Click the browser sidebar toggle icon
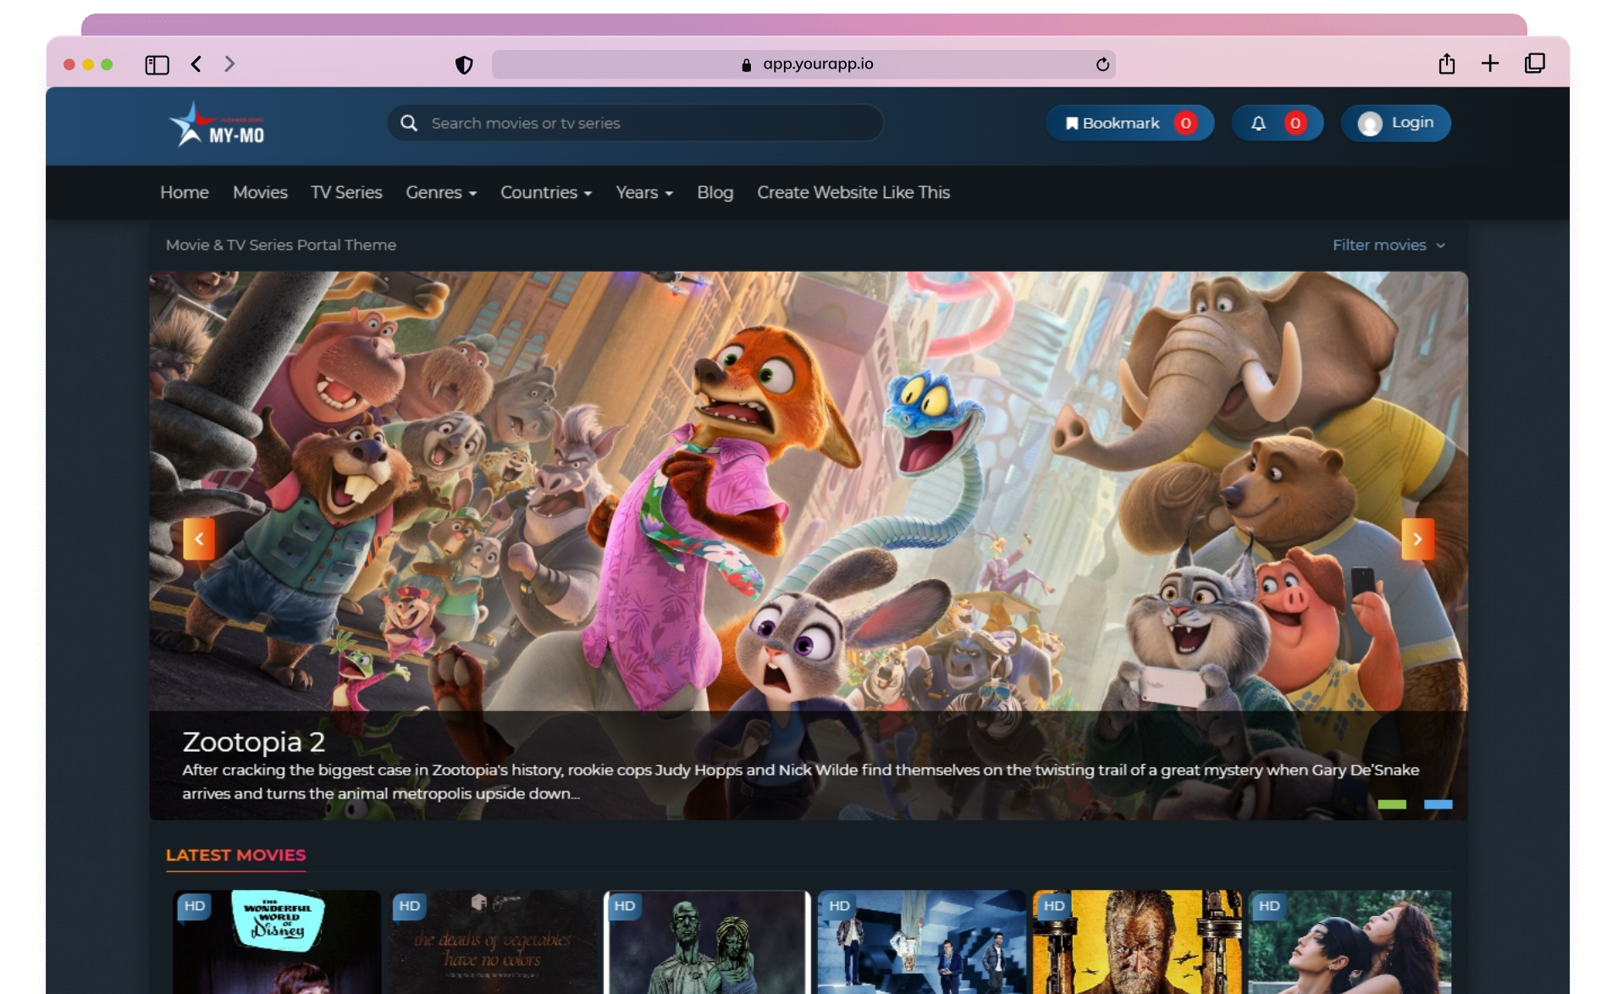 (157, 64)
